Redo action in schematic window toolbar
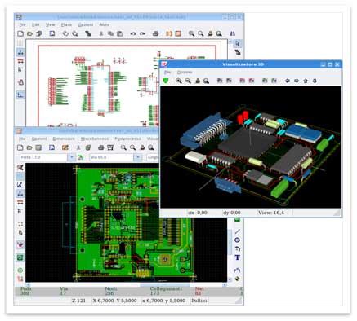 pos(142,33)
